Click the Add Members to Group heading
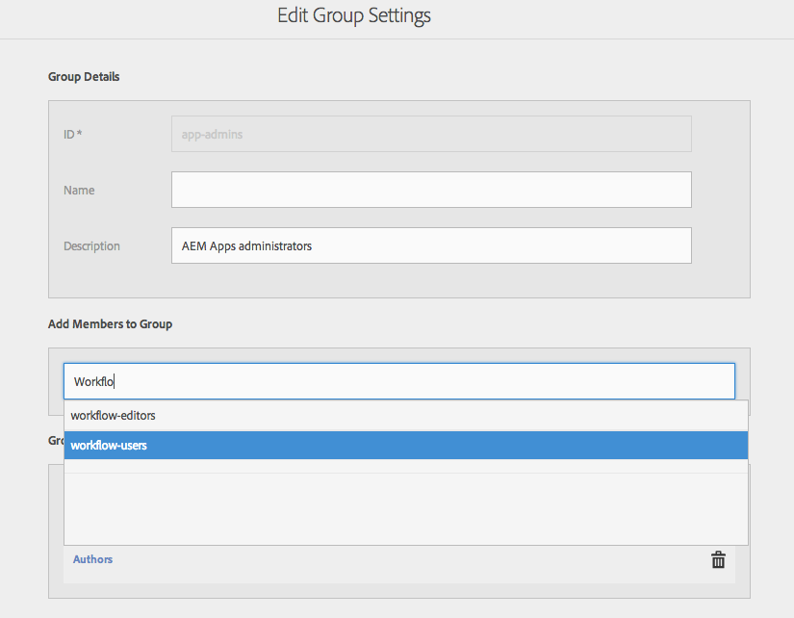 [x=110, y=324]
